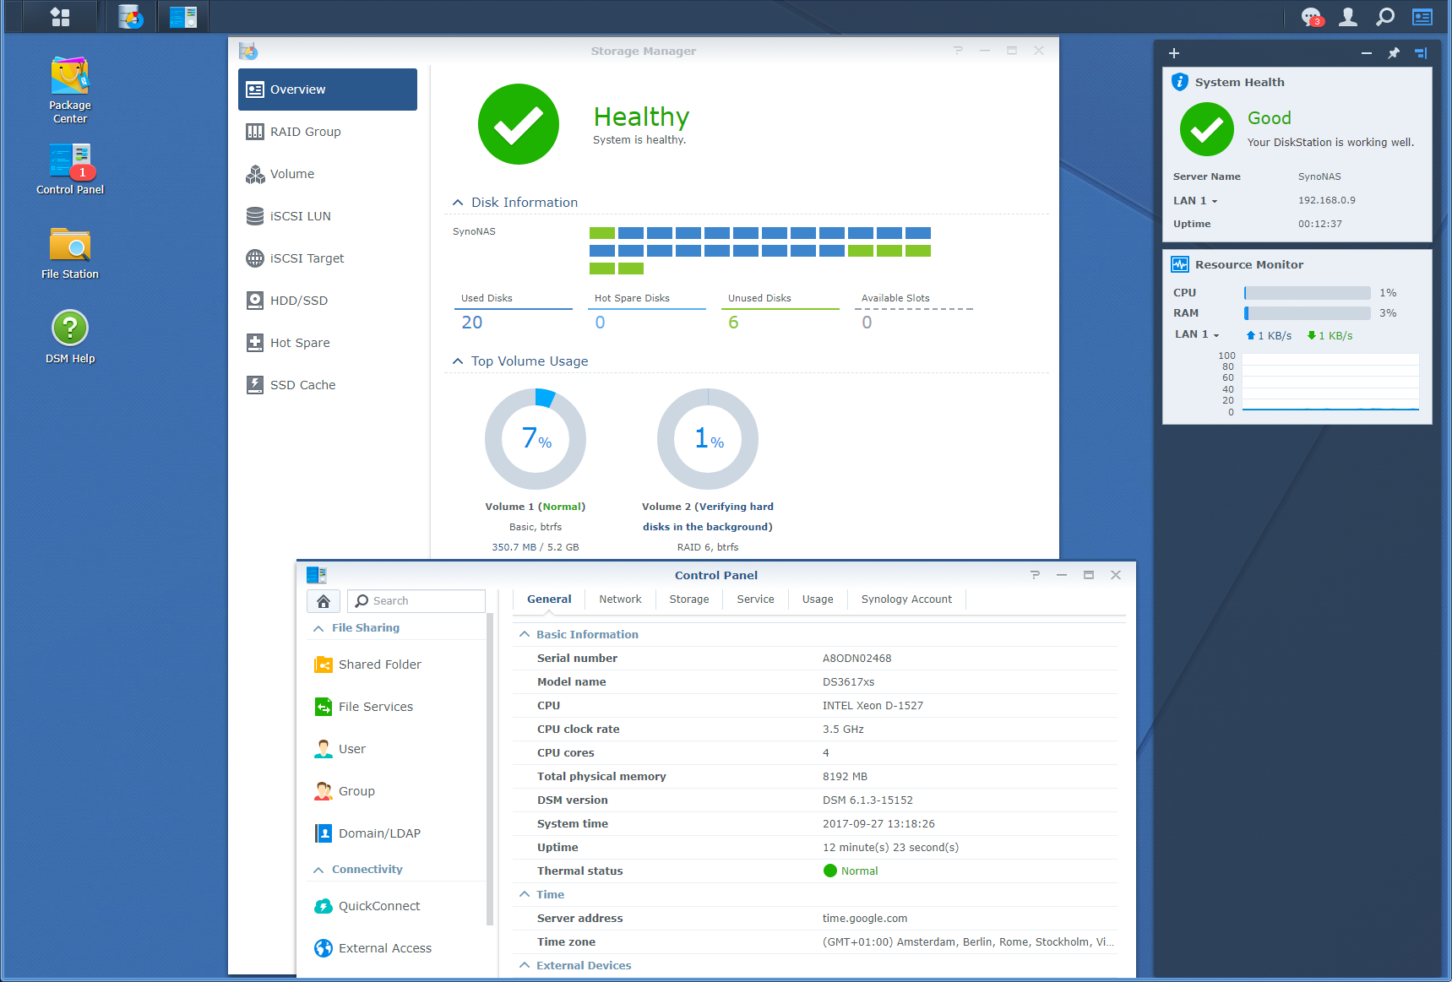Image resolution: width=1452 pixels, height=982 pixels.
Task: Click the Used Disks count 20
Action: tap(472, 323)
